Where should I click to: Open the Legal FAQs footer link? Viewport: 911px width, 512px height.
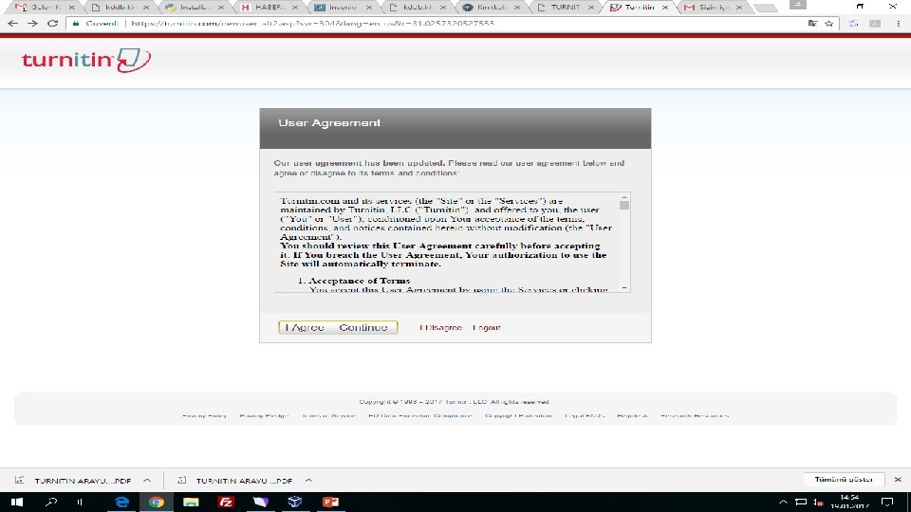[585, 415]
